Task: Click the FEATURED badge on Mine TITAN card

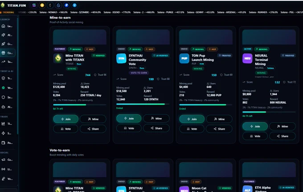Action: tap(60, 49)
